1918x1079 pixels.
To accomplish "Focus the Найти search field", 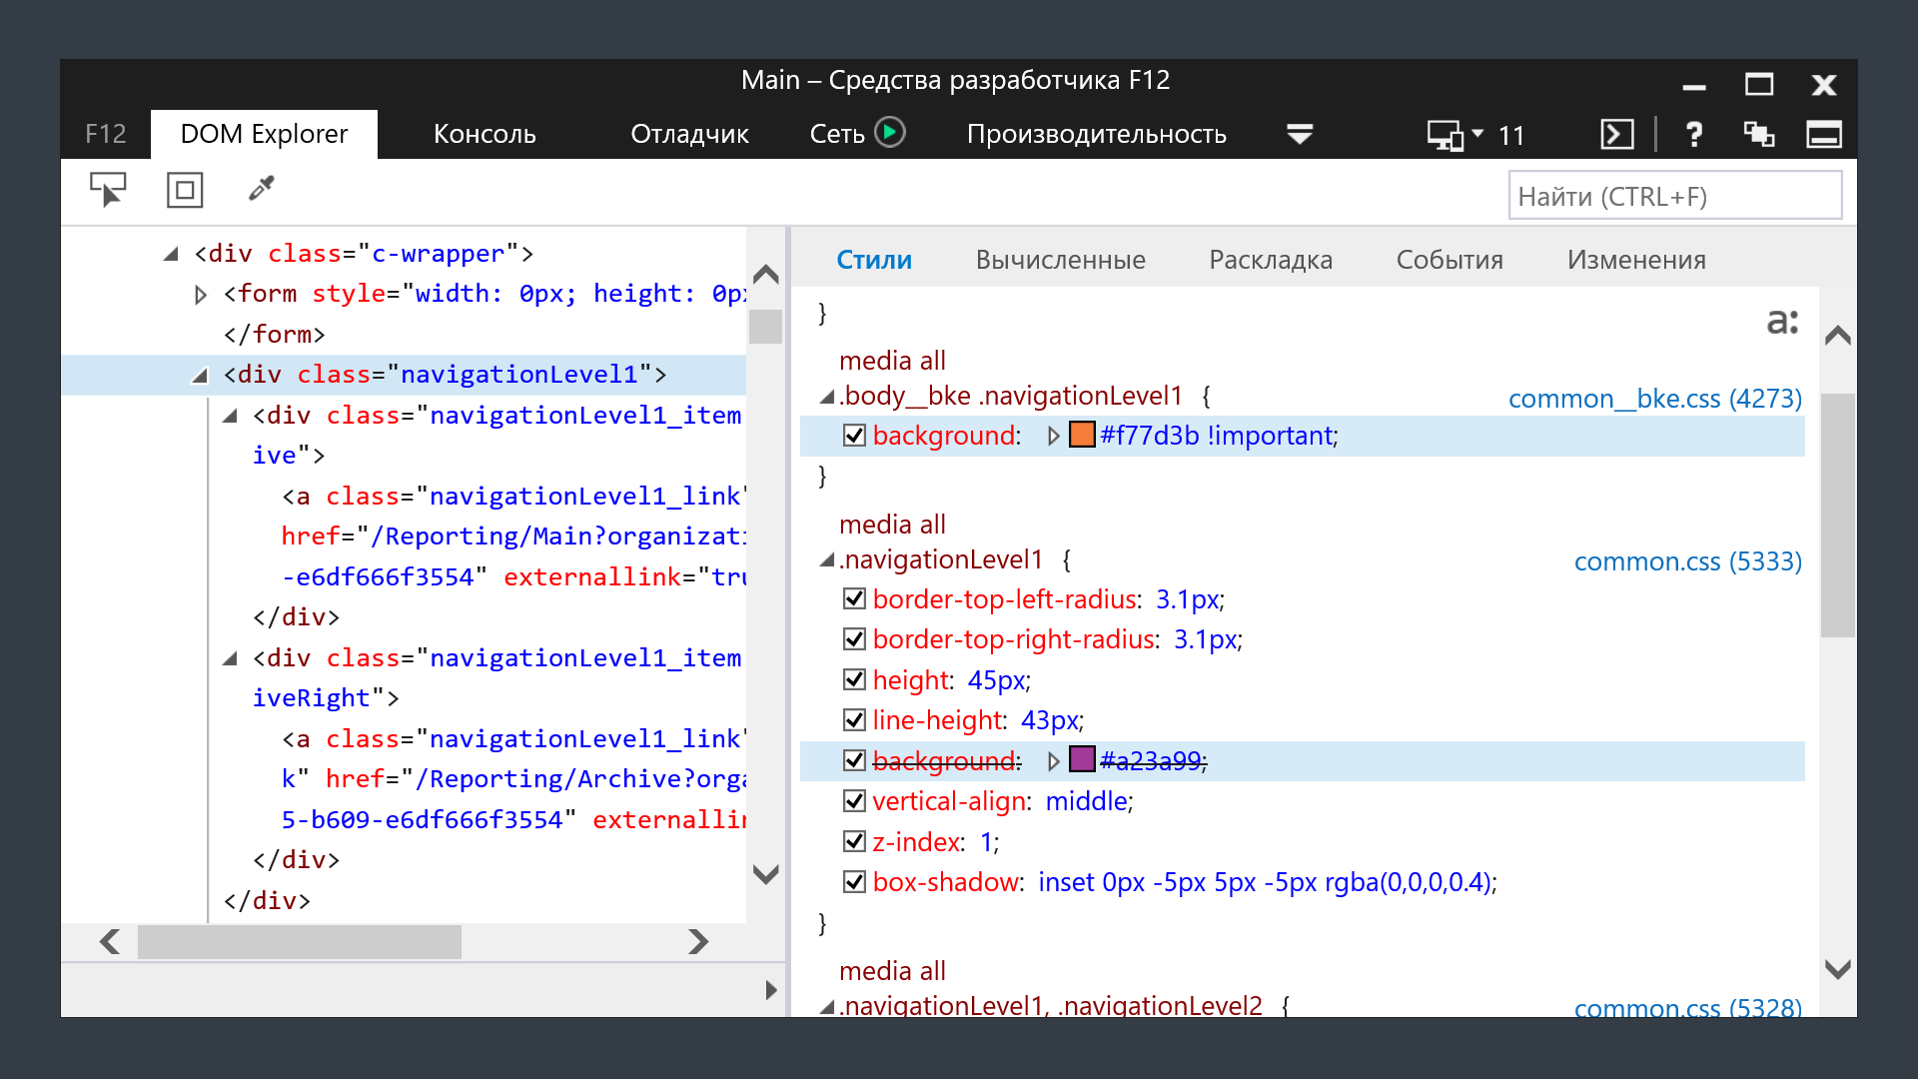I will pyautogui.click(x=1674, y=196).
